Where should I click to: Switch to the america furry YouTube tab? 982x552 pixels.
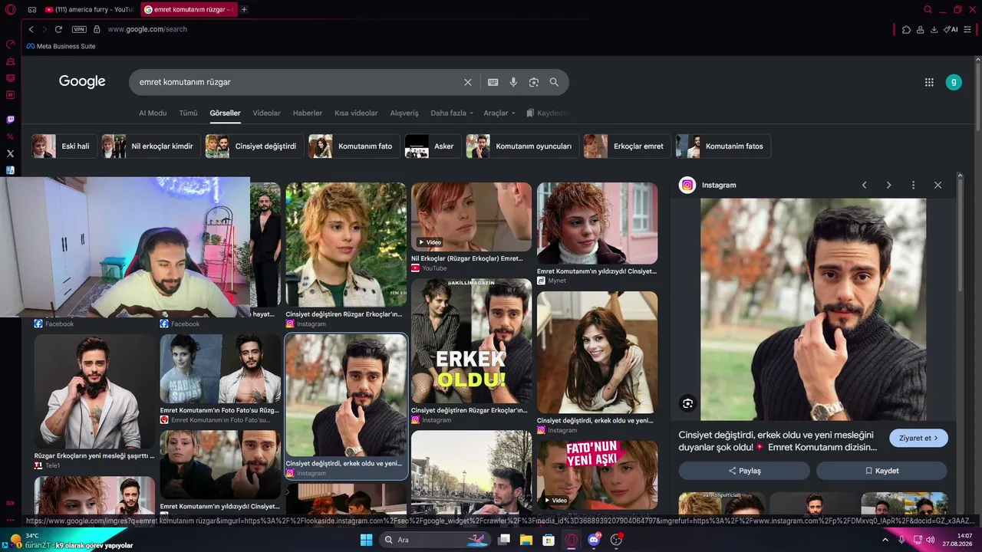coord(89,10)
